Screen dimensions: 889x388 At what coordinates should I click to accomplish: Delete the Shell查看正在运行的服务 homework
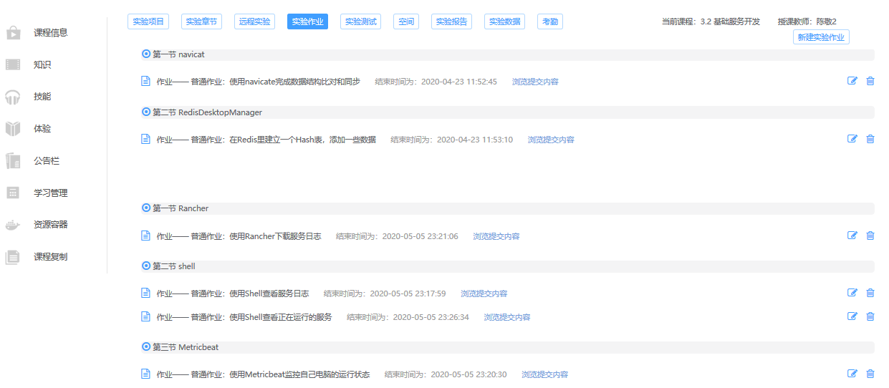[870, 316]
